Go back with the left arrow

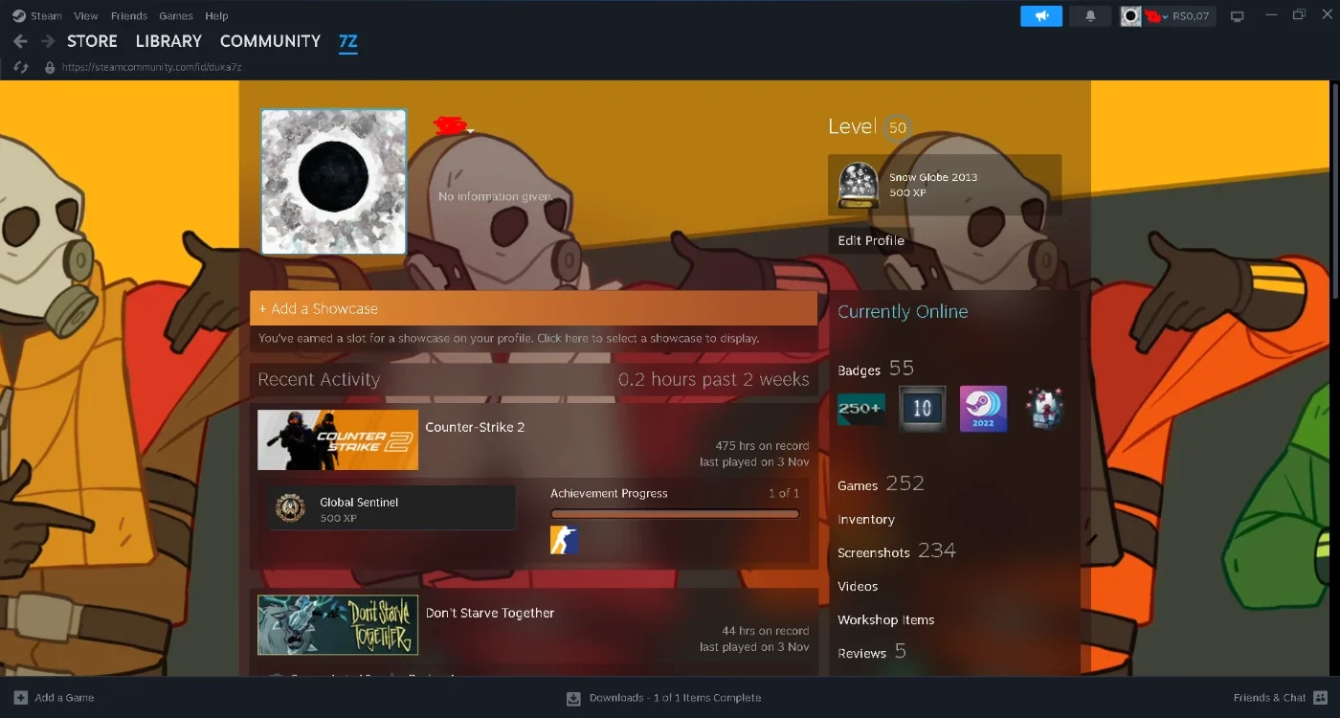click(20, 41)
